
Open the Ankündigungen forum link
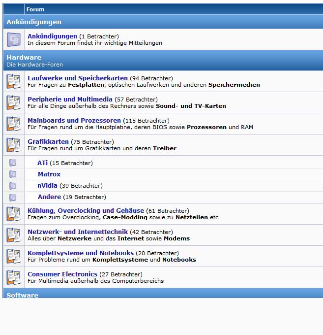coord(52,36)
